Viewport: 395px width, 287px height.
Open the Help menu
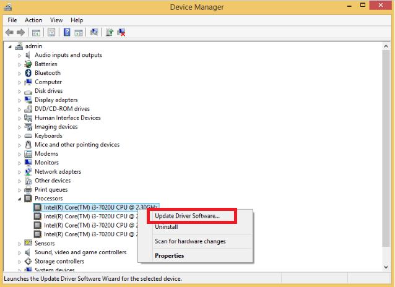coord(77,20)
